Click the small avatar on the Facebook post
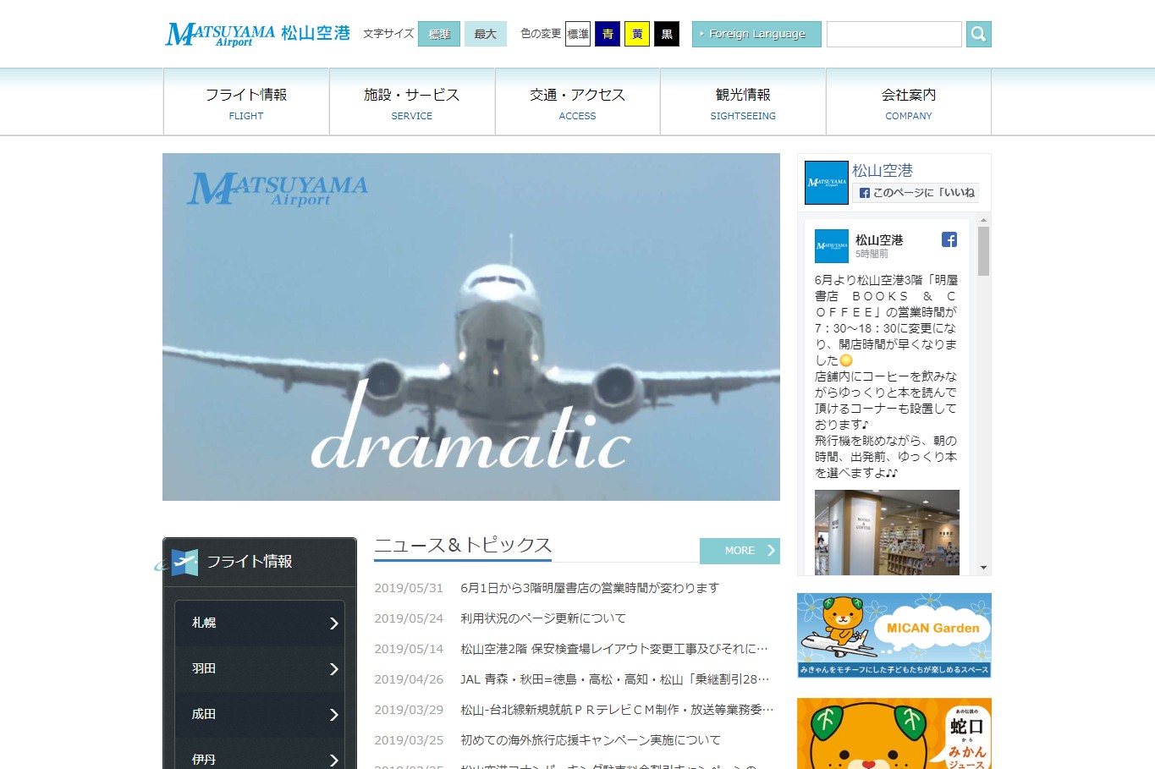 831,245
